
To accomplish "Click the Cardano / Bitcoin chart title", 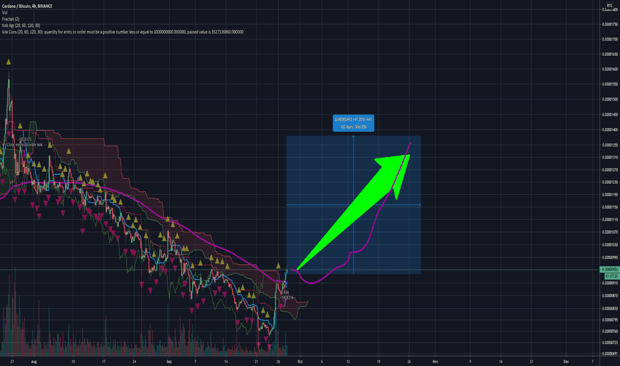I will pos(27,6).
